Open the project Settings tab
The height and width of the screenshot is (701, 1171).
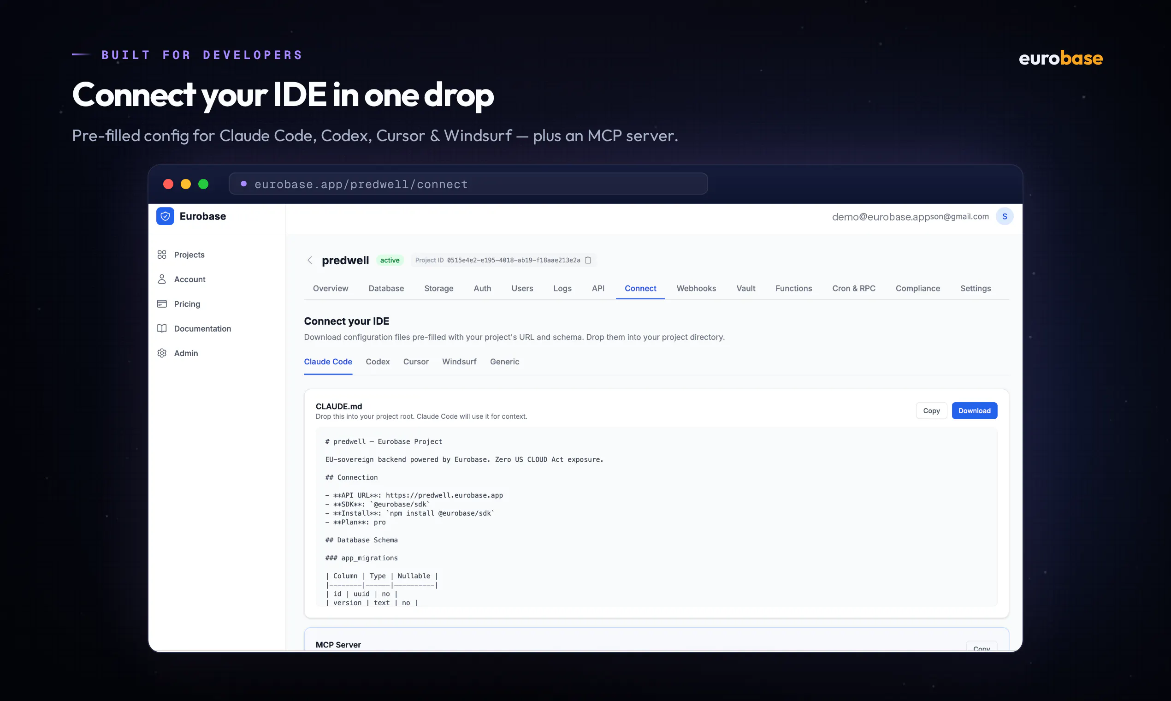pyautogui.click(x=975, y=288)
